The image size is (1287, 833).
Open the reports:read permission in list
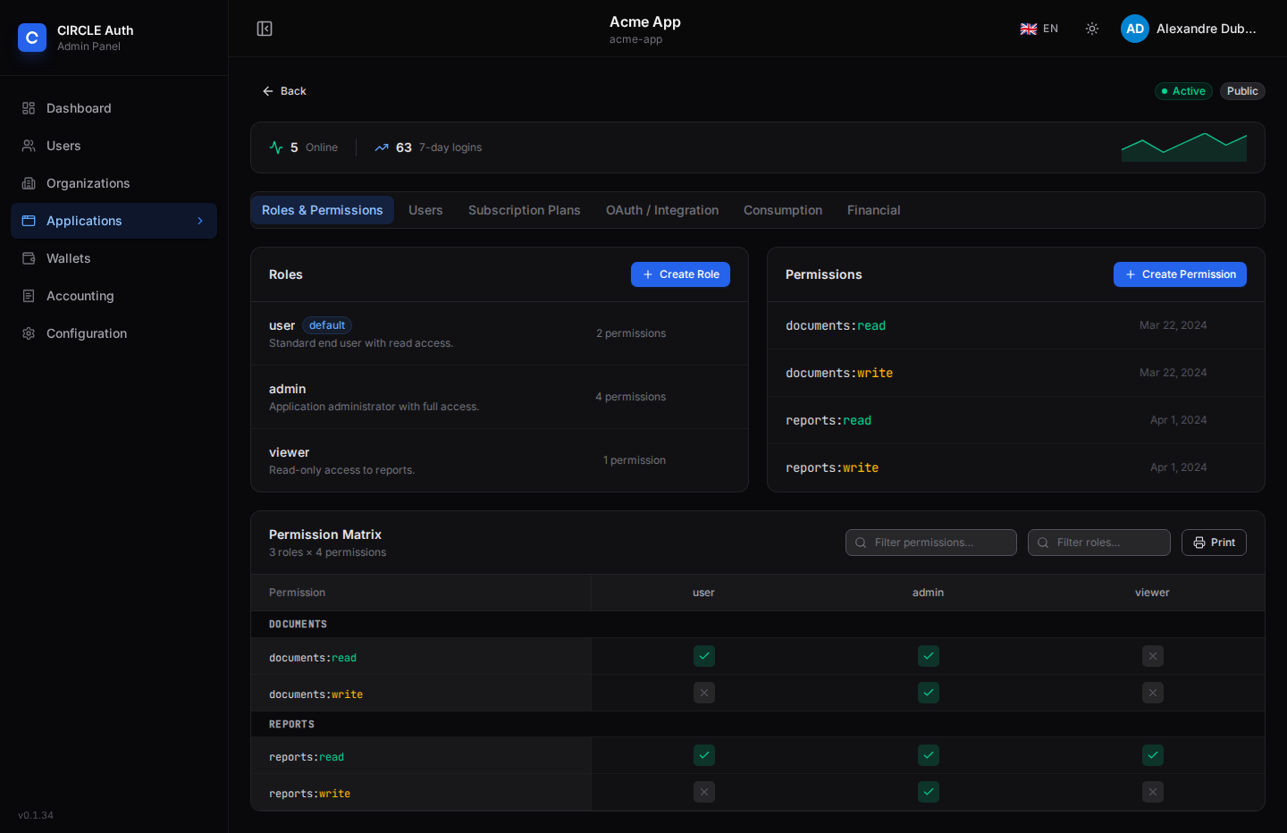[x=1016, y=420]
